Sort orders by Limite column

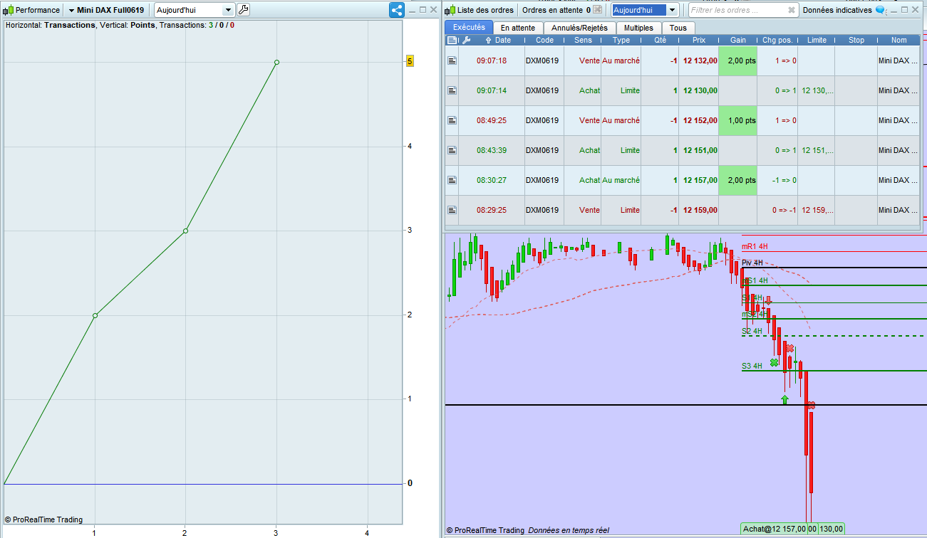tap(817, 41)
